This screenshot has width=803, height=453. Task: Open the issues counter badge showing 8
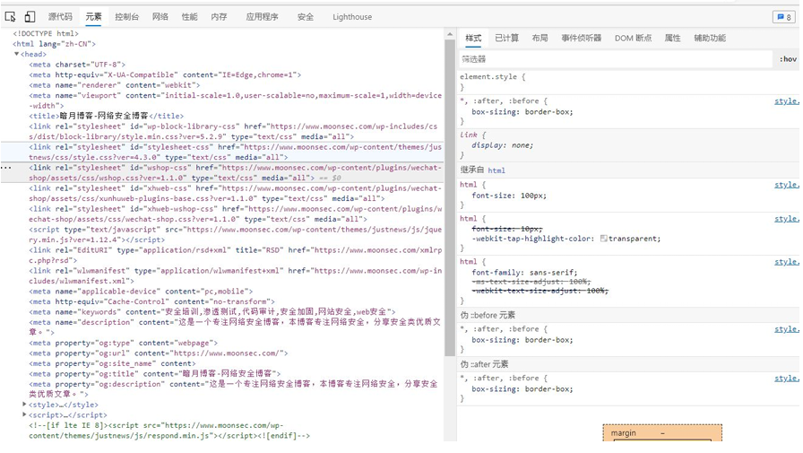point(783,17)
